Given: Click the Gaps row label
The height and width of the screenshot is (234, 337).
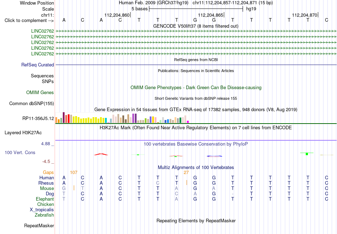Looking at the screenshot, I should tap(48, 173).
